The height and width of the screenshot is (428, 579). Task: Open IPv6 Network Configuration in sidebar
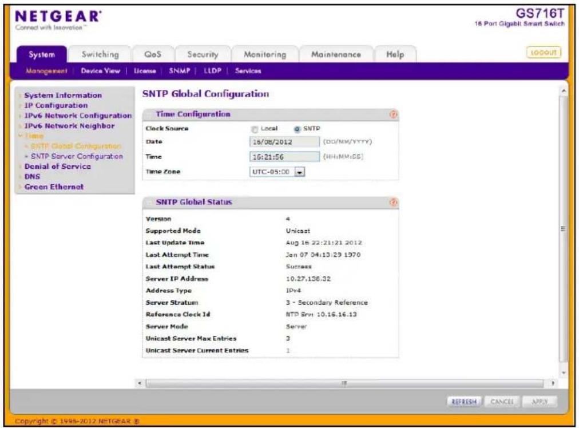click(78, 116)
